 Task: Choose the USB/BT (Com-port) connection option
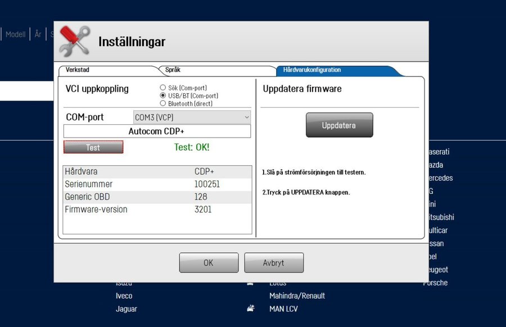click(x=163, y=96)
